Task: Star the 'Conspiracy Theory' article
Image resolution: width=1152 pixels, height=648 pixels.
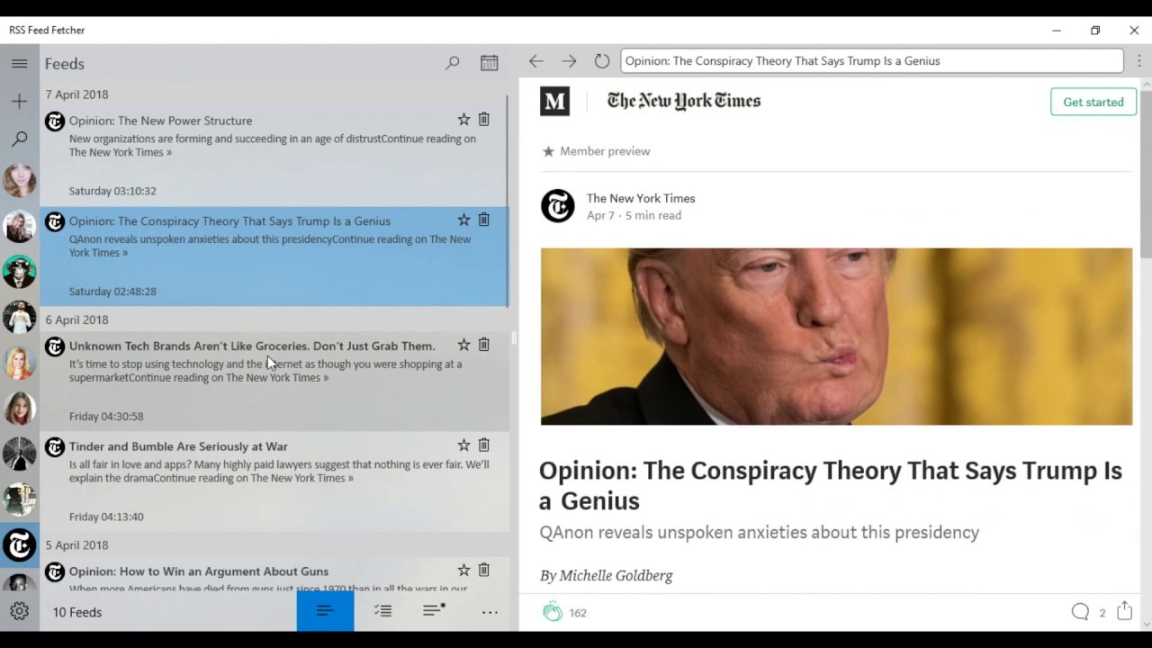Action: pos(463,220)
